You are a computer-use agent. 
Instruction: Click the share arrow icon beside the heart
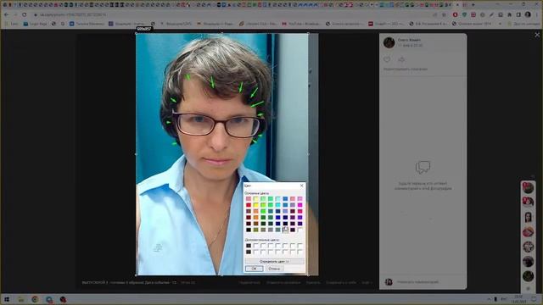[401, 59]
